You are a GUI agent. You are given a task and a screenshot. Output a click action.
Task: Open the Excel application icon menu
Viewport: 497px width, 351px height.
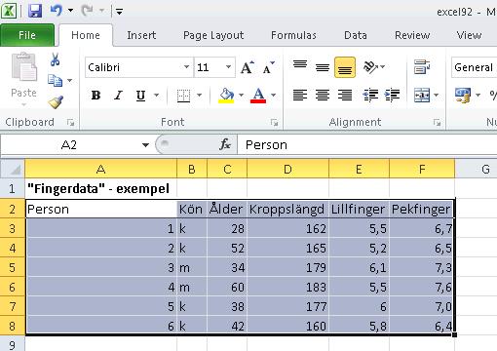tap(9, 11)
